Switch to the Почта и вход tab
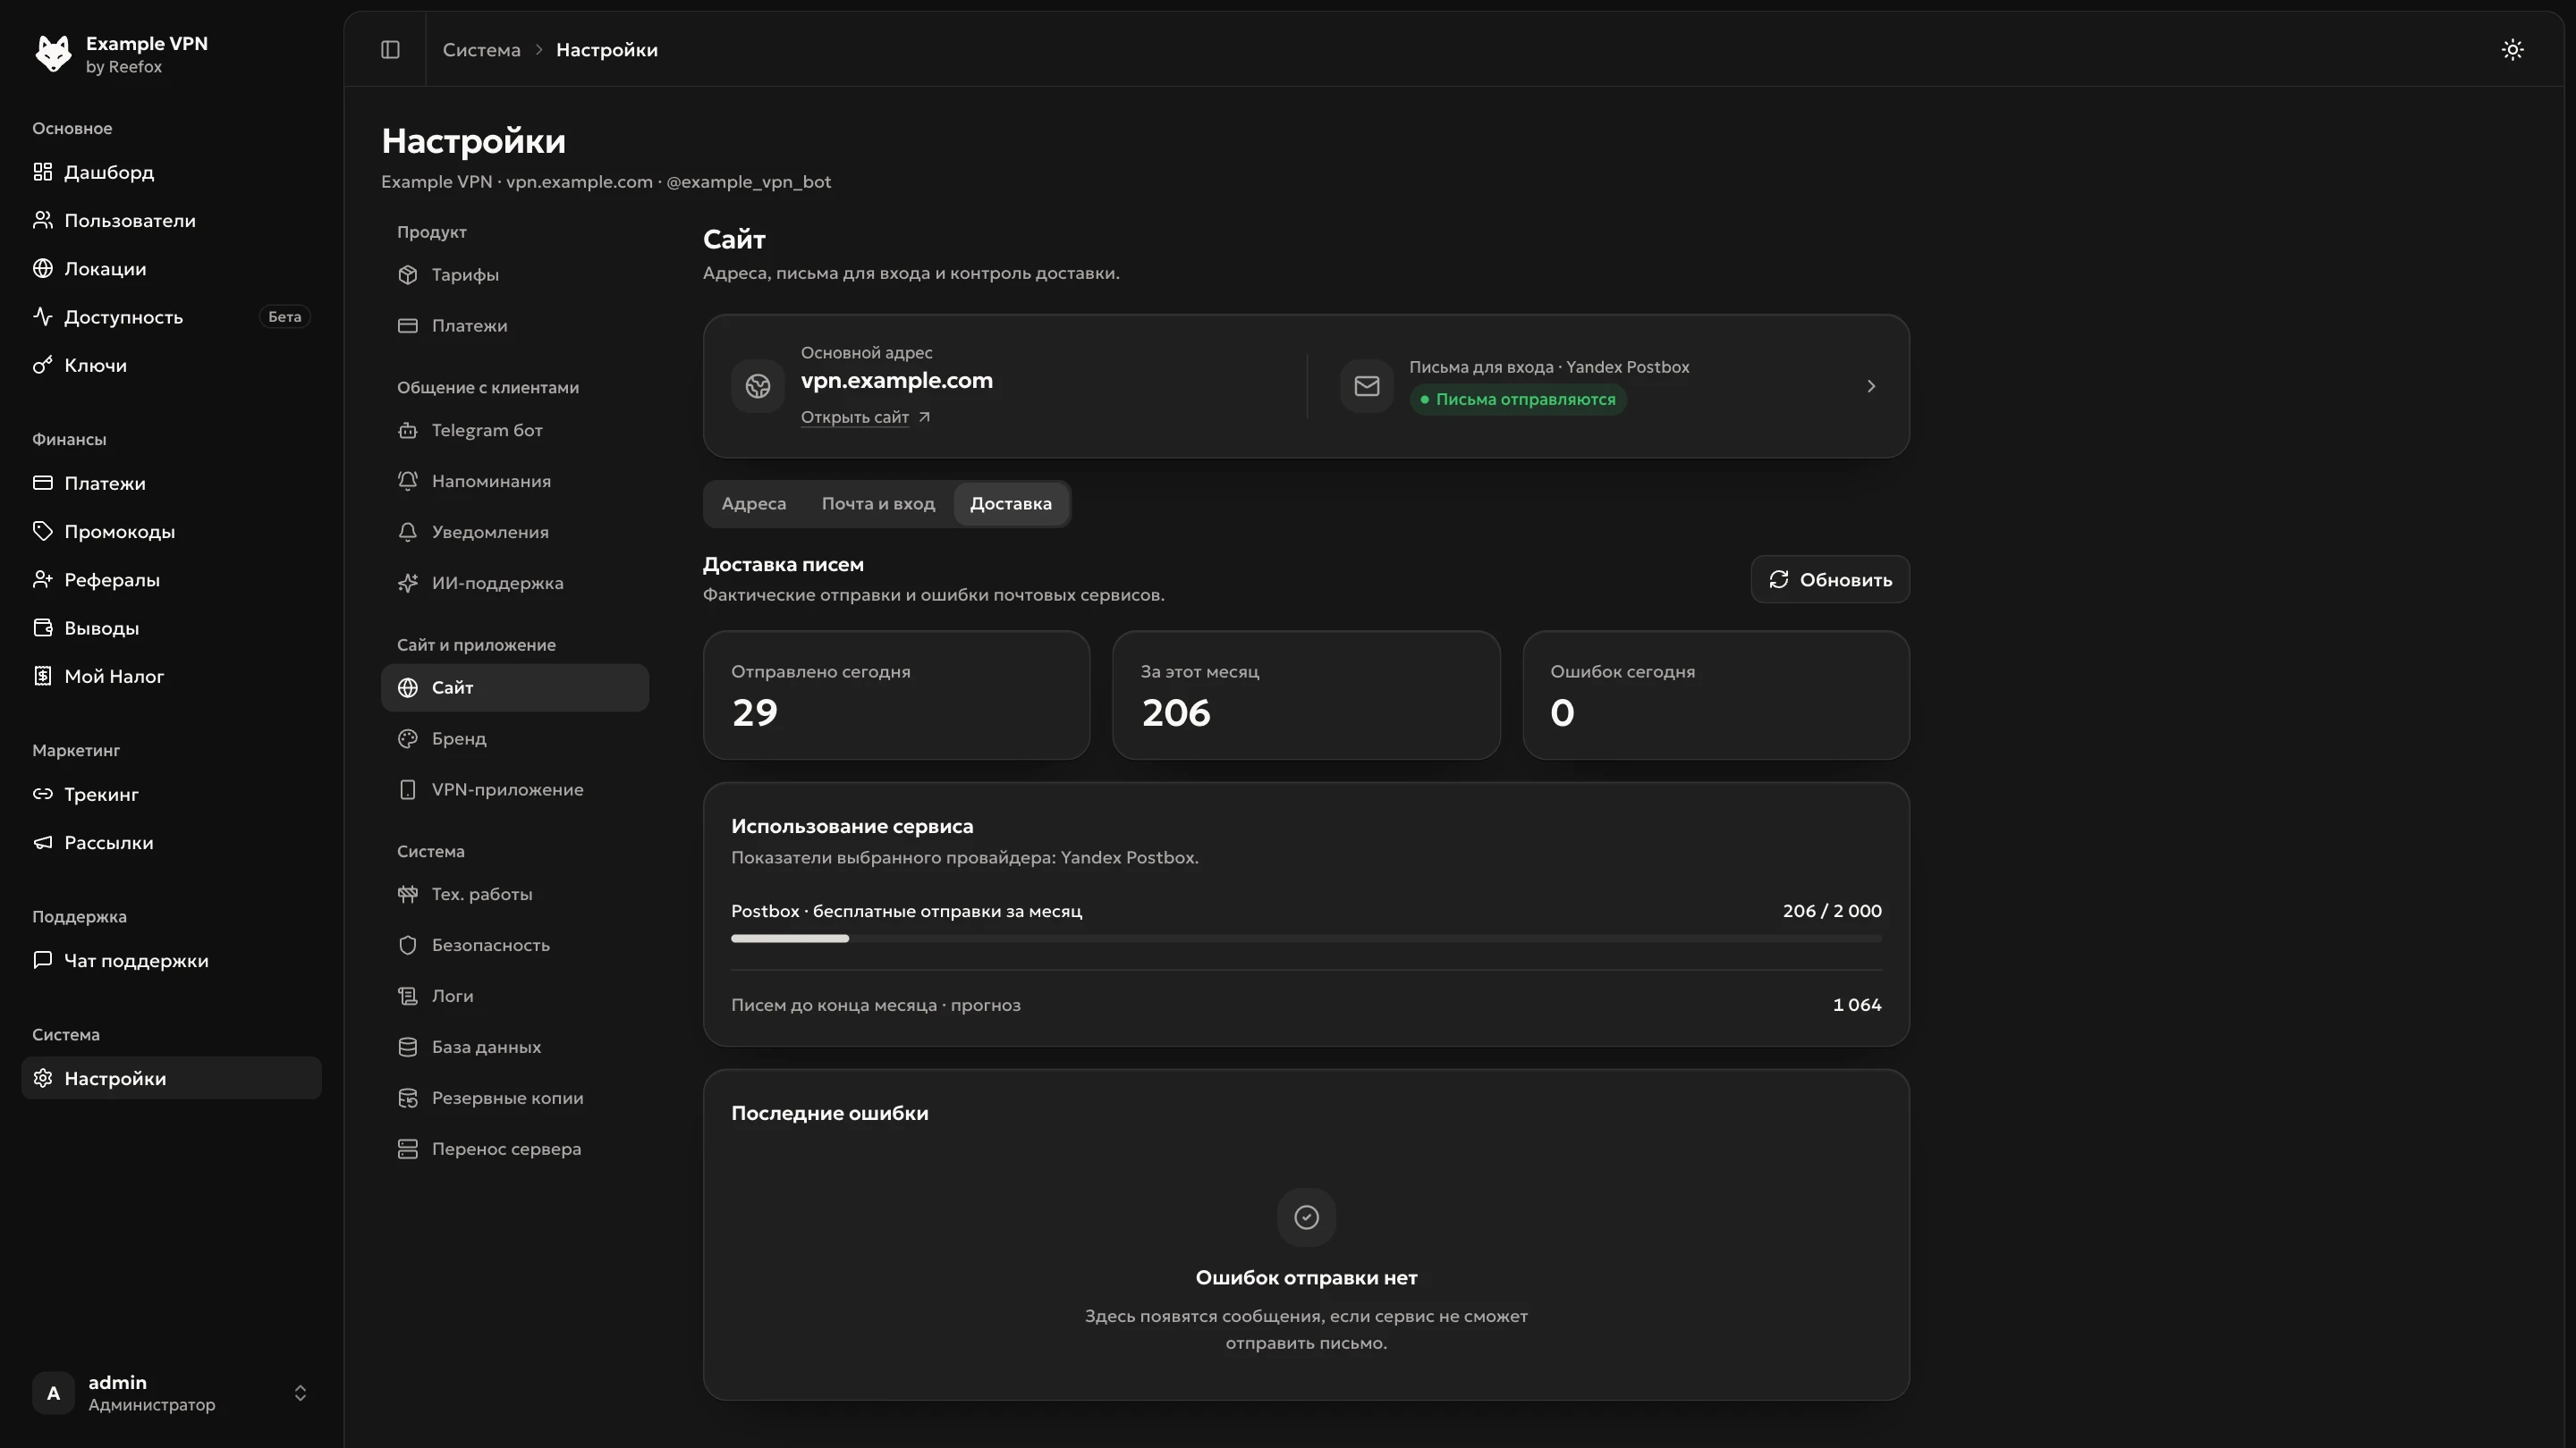The width and height of the screenshot is (2576, 1448). coord(878,503)
